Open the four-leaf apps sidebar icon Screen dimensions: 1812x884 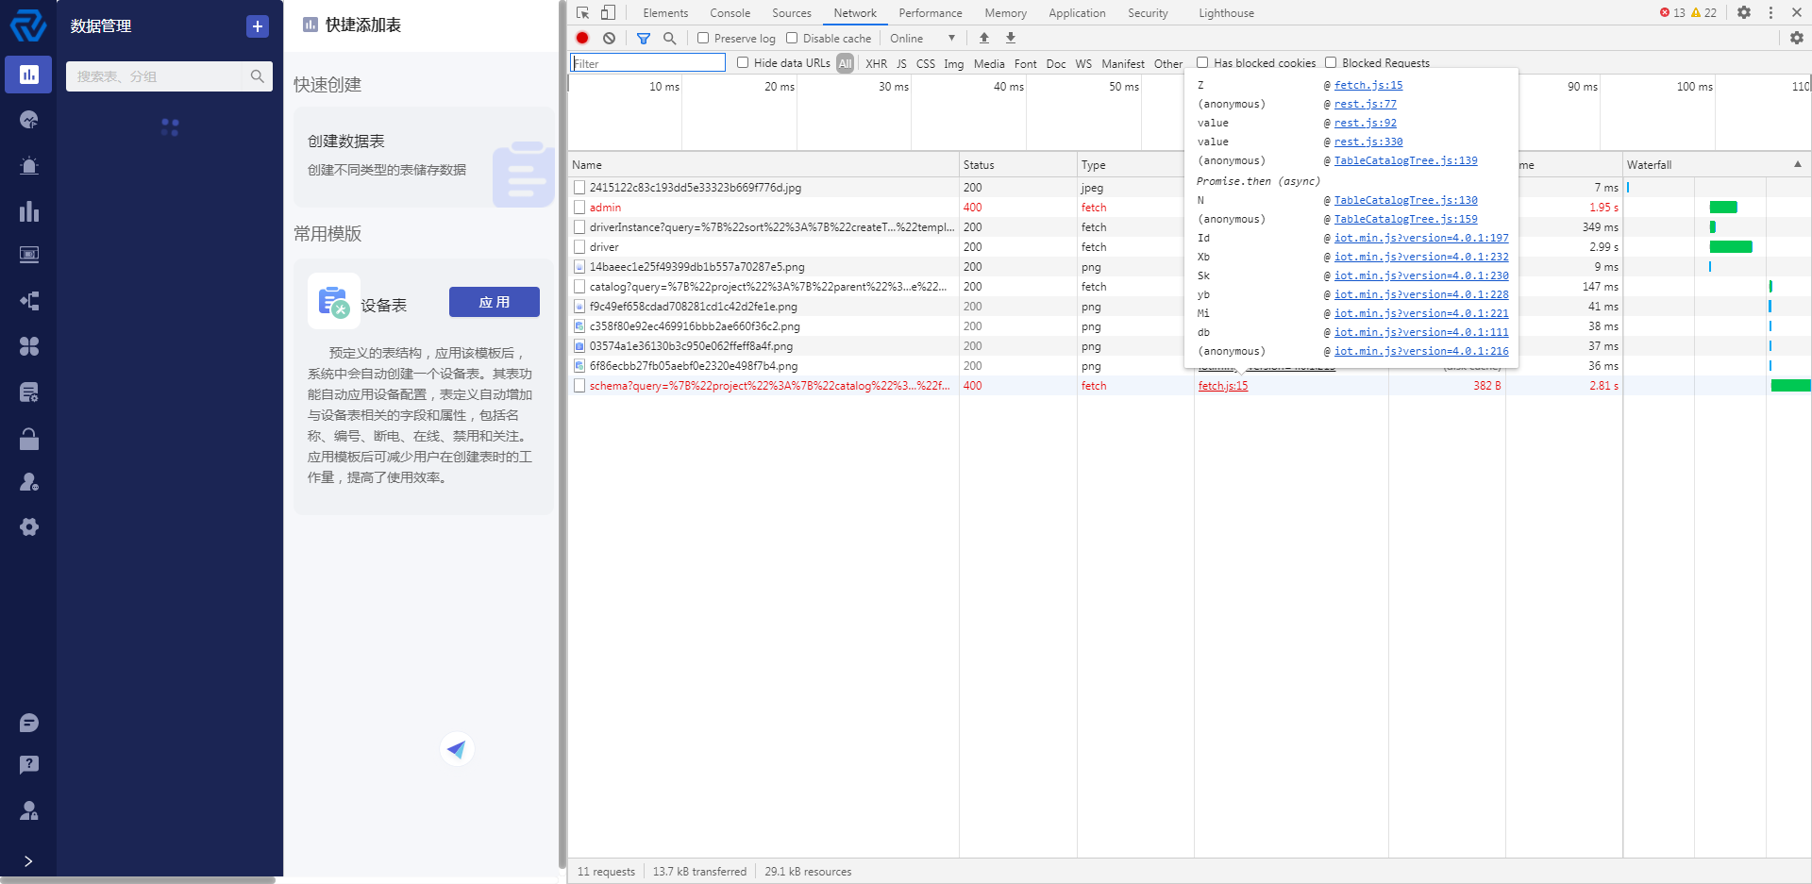click(x=28, y=346)
